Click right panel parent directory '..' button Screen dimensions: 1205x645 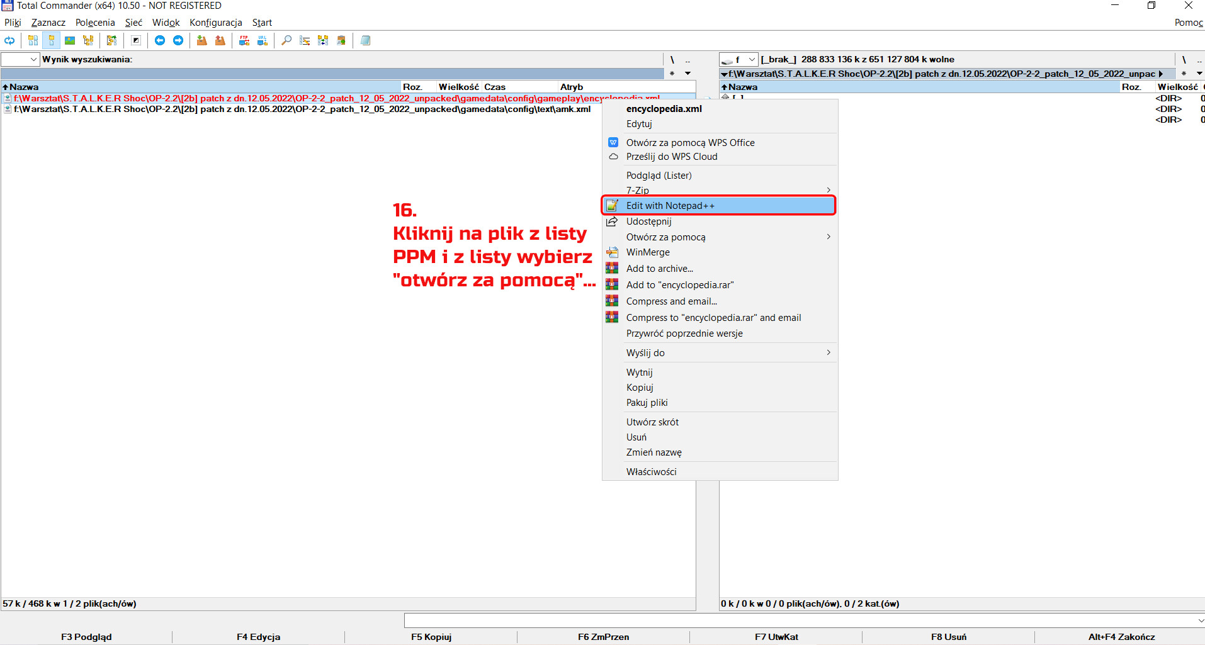click(1199, 60)
